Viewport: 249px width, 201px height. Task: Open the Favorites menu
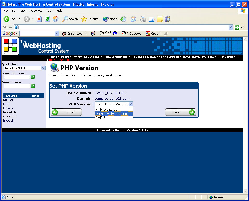tap(36, 11)
